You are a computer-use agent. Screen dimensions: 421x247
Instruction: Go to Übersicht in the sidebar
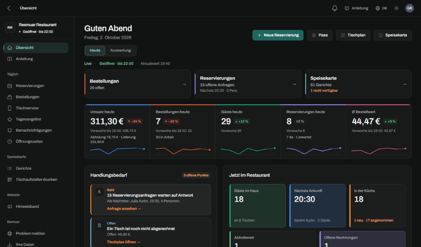coord(36,48)
